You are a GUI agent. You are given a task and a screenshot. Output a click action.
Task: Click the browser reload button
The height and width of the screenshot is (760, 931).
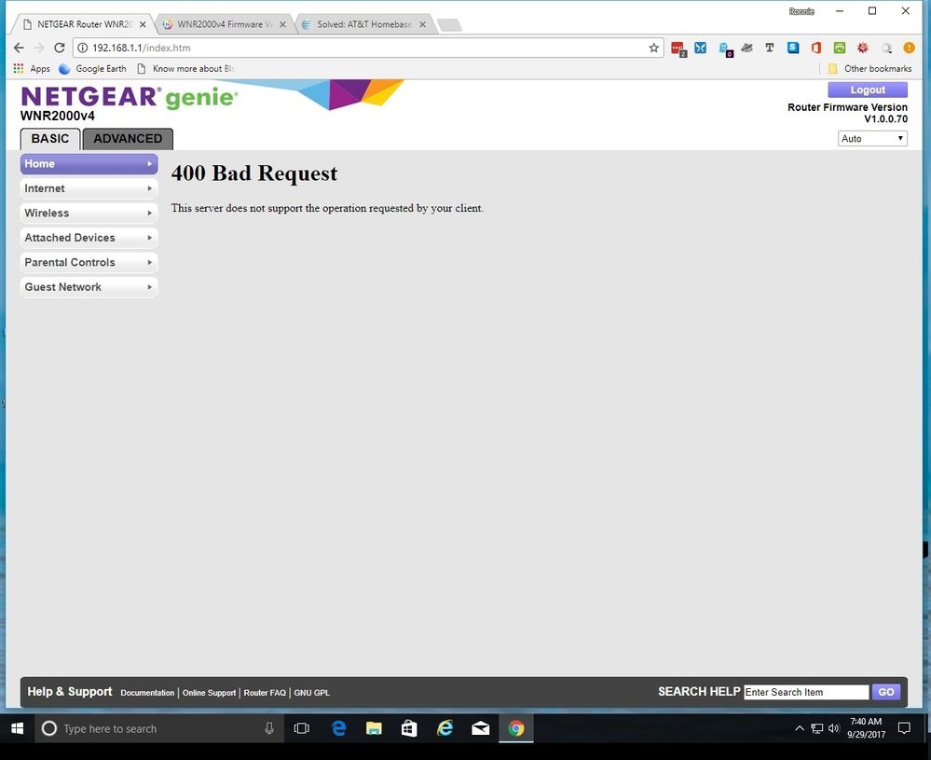pos(59,48)
